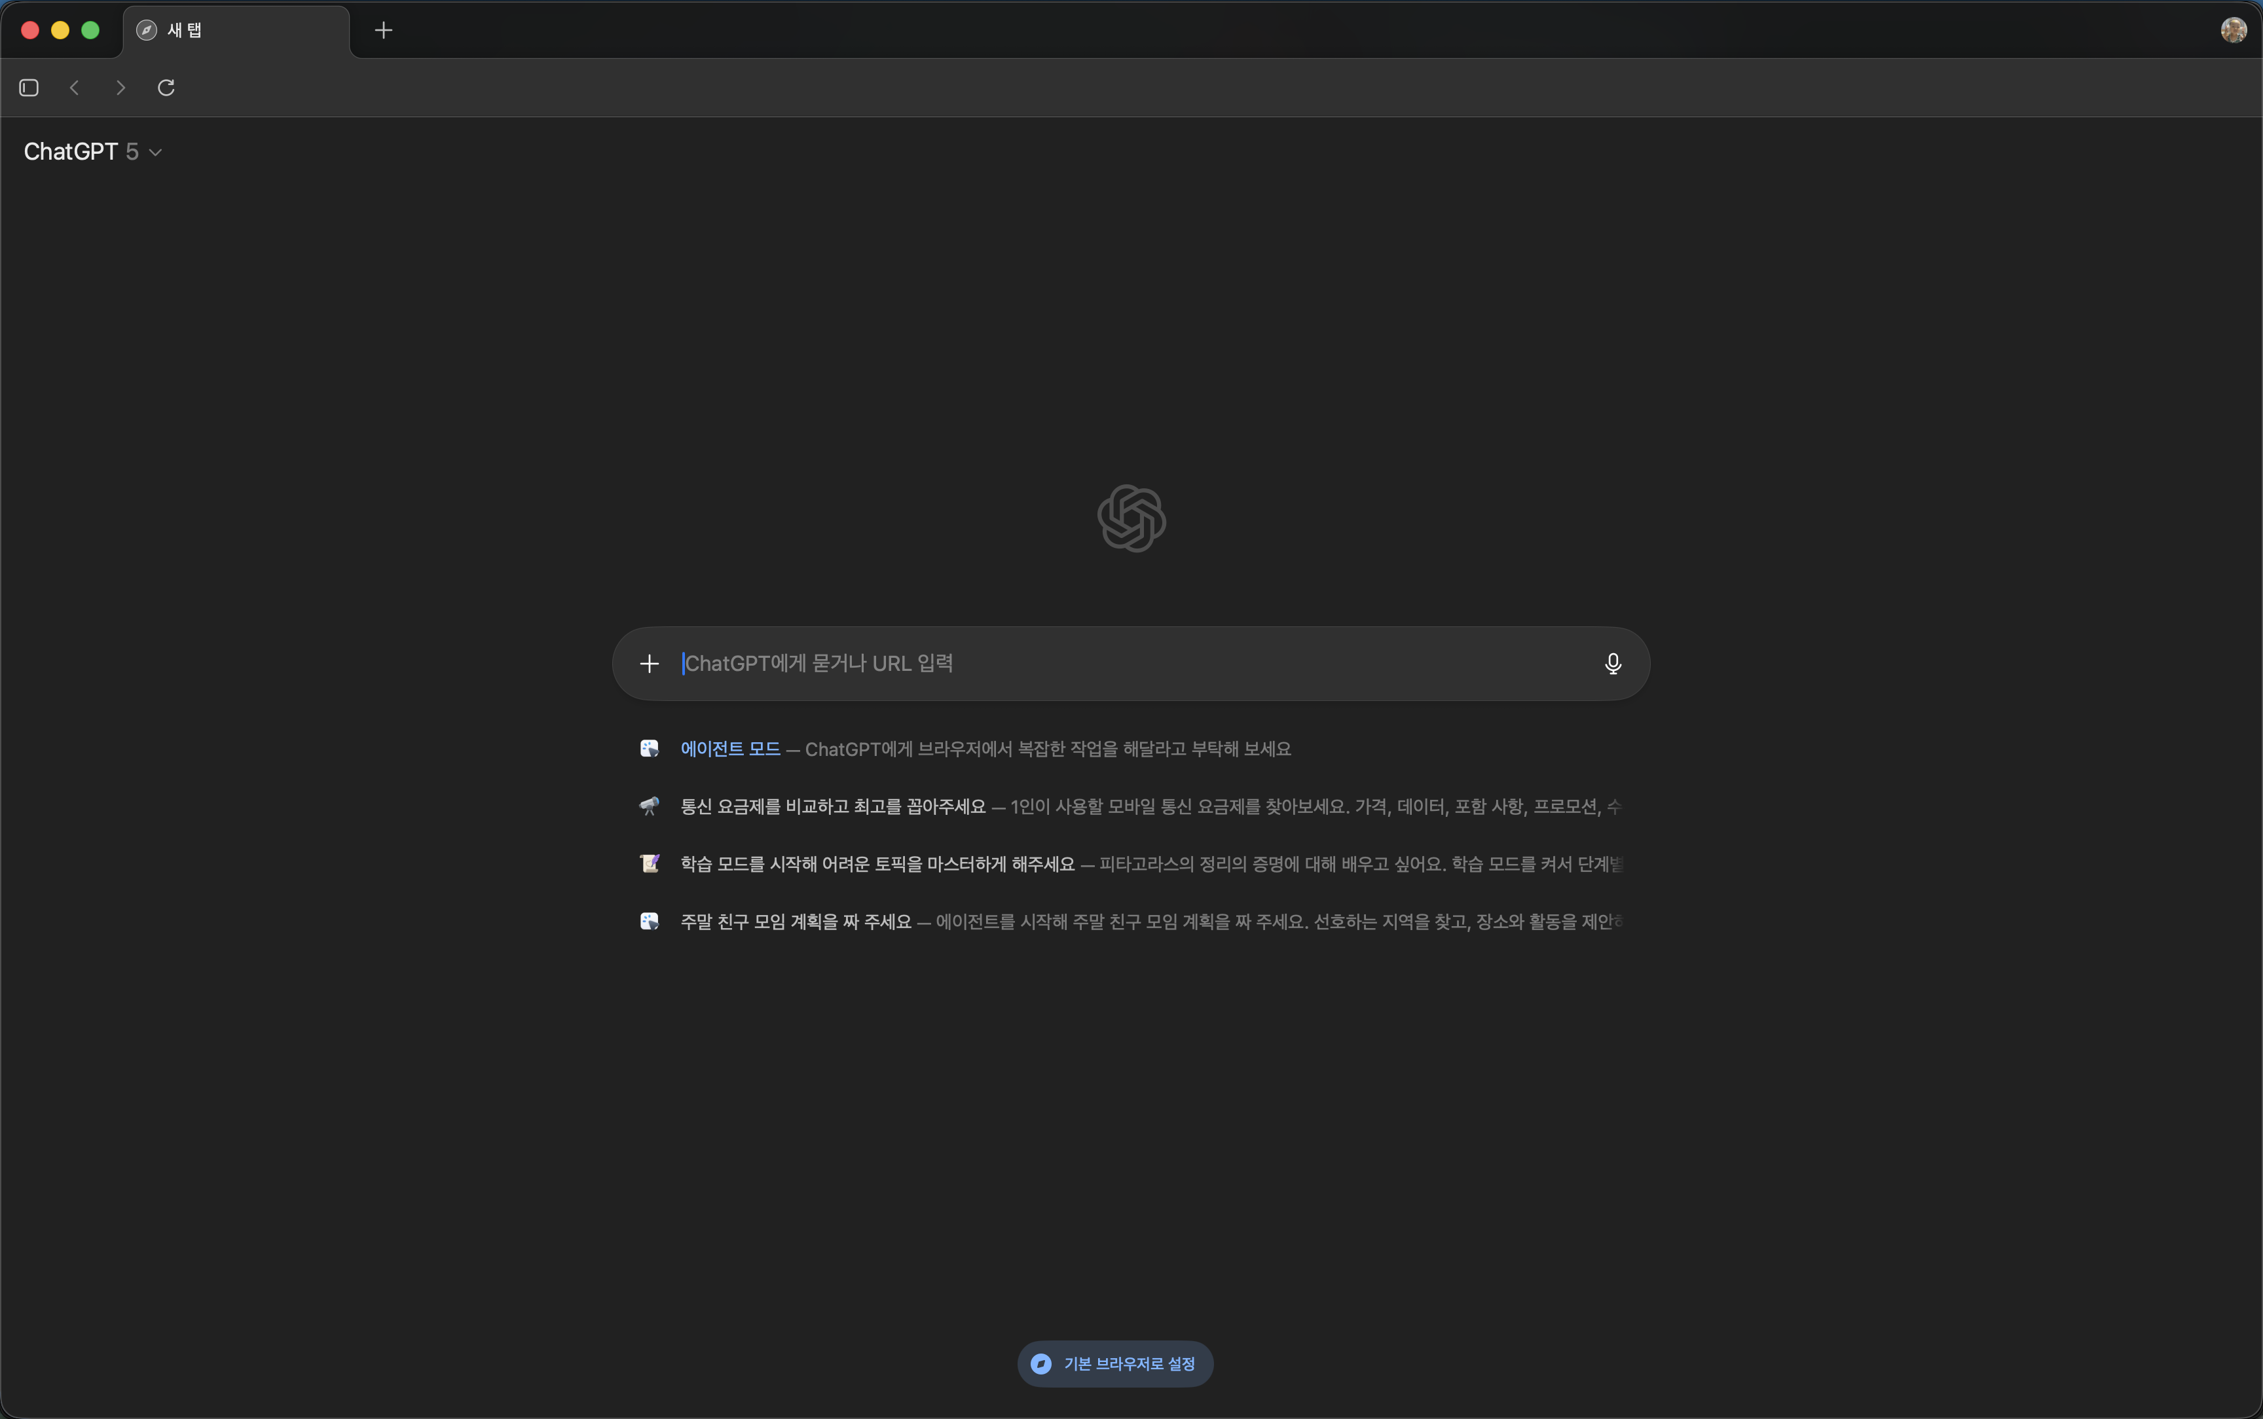The width and height of the screenshot is (2263, 1419).
Task: Select the 새 탭 browser tab
Action: click(x=234, y=30)
